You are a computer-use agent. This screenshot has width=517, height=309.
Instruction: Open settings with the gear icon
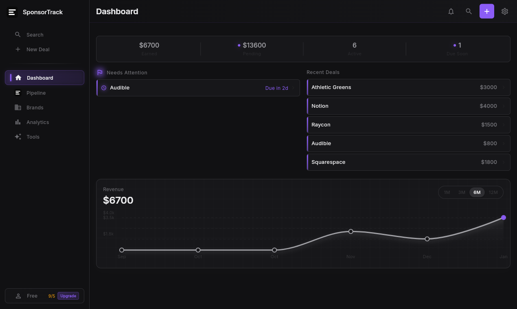coord(505,11)
